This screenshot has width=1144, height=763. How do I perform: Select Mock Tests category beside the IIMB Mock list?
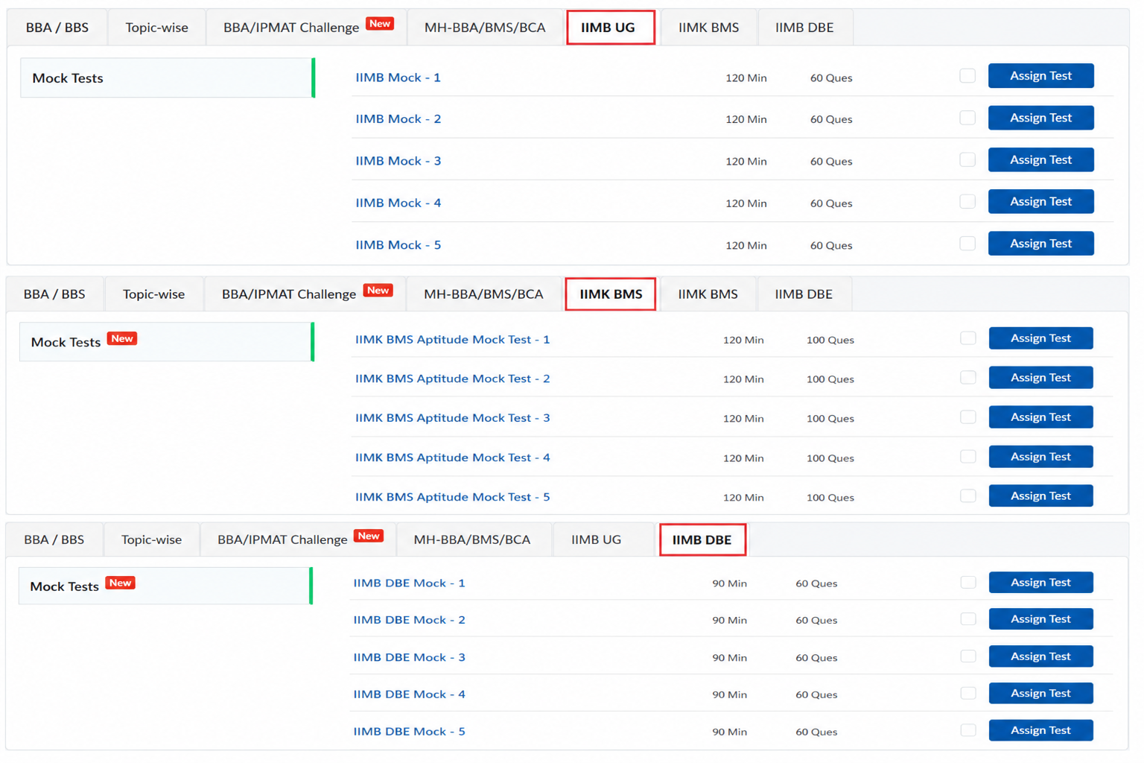168,77
